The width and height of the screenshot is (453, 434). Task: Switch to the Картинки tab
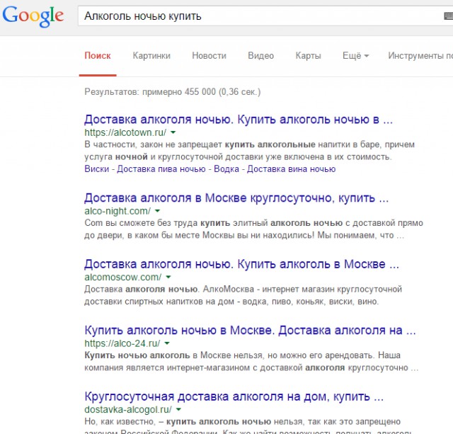point(151,55)
